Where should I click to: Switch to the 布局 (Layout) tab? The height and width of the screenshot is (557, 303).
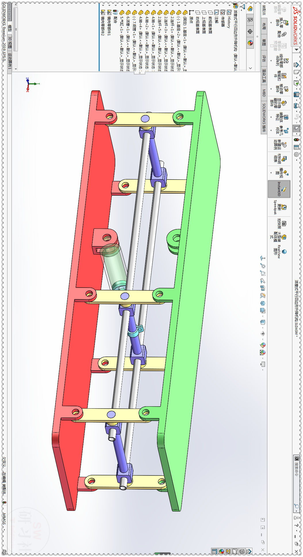pos(264,27)
